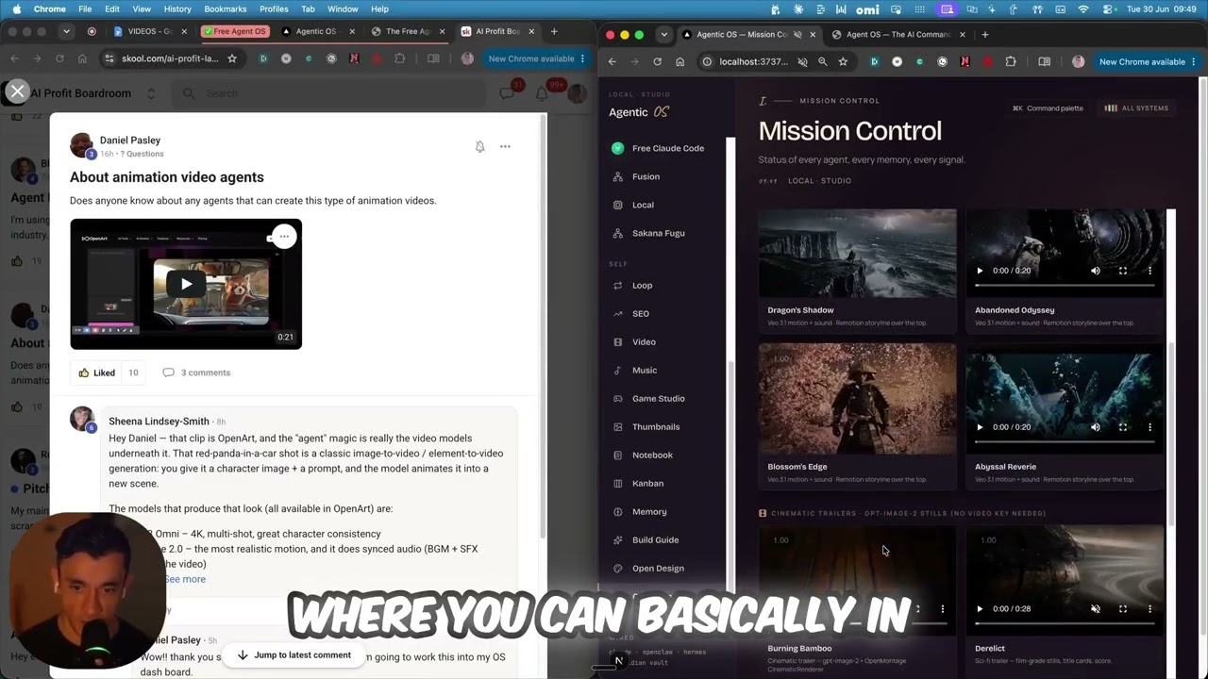Image resolution: width=1208 pixels, height=679 pixels.
Task: Mute the Abyssal Reverie video
Action: point(1096,427)
